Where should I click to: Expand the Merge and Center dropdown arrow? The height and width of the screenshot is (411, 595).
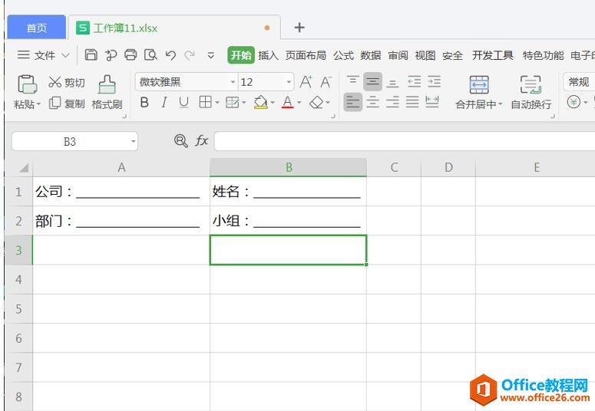pyautogui.click(x=500, y=104)
